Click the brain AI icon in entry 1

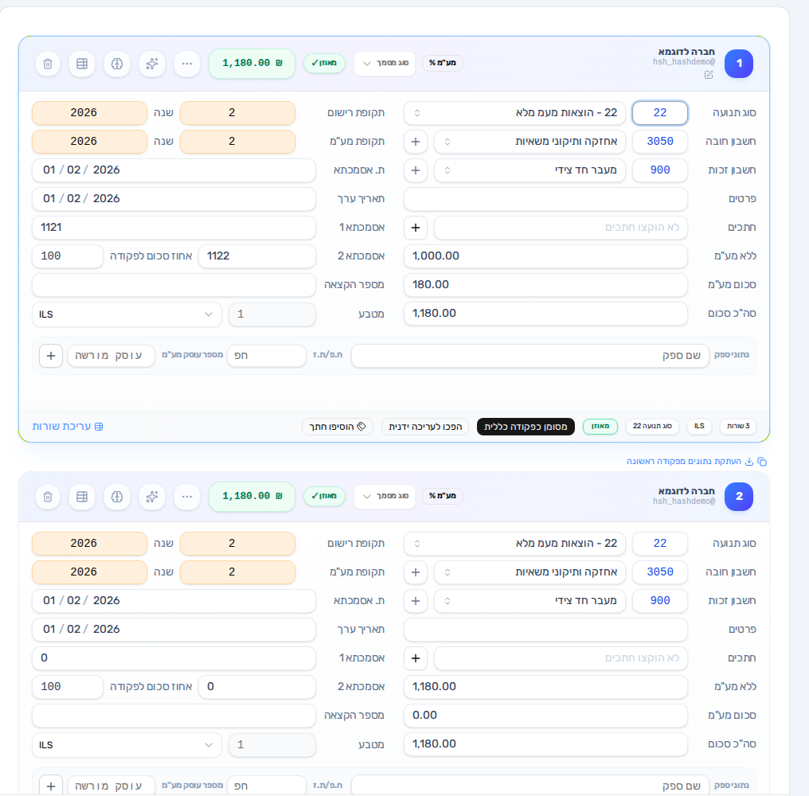tap(117, 64)
